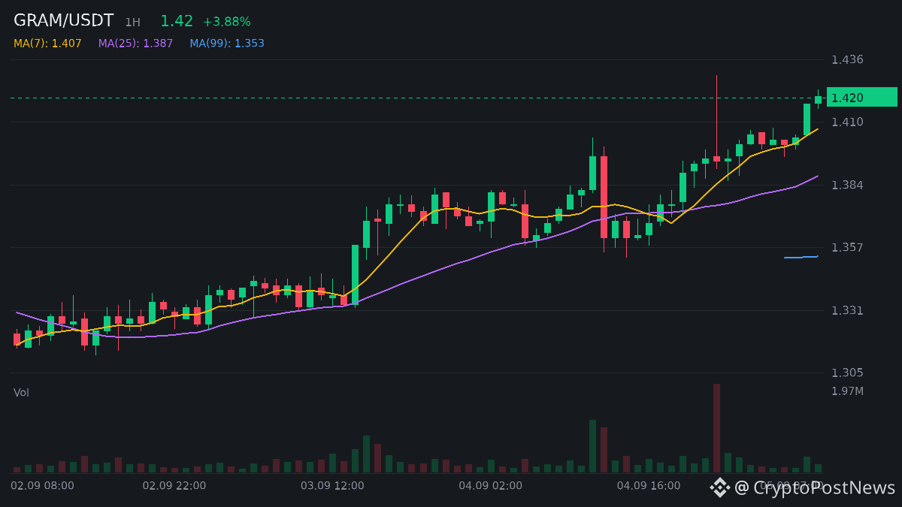Click the 02.09 08:00 time axis label

[42, 486]
